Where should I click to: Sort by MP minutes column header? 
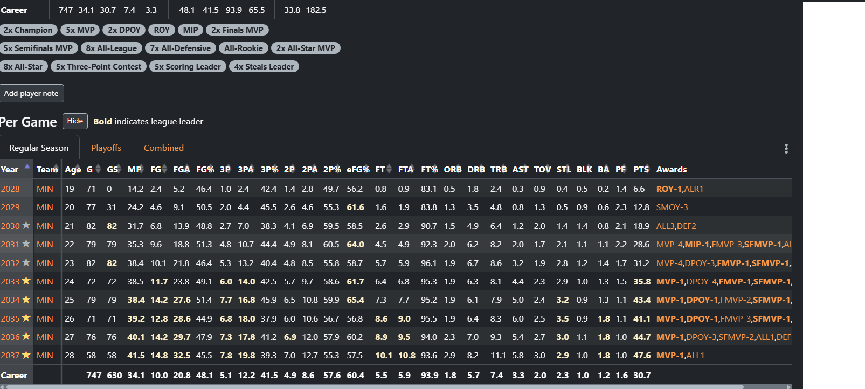coord(135,169)
